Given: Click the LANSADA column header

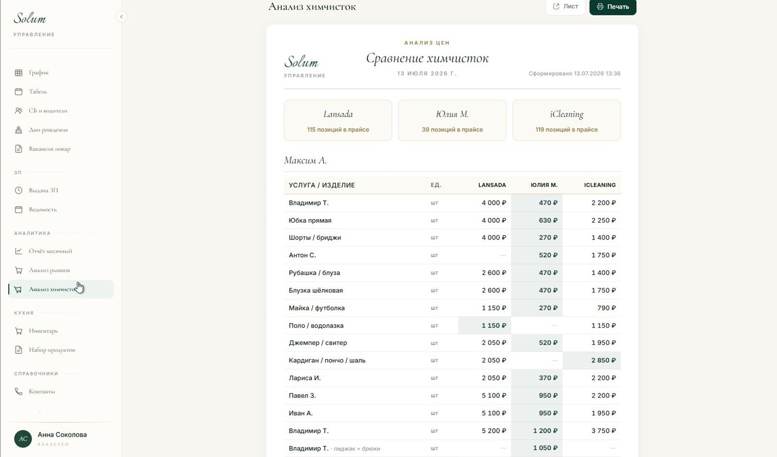Looking at the screenshot, I should (492, 185).
